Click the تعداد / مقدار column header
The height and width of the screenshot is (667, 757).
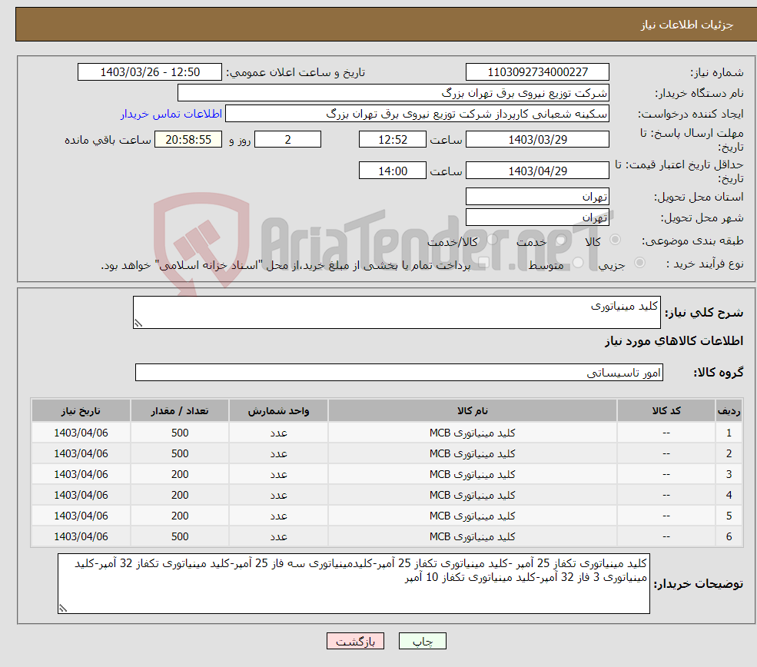pos(180,410)
